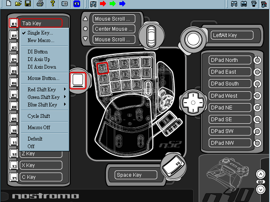This screenshot has width=270, height=202.
Task: Choose Cycle Shift from the menu
Action: coord(45,116)
